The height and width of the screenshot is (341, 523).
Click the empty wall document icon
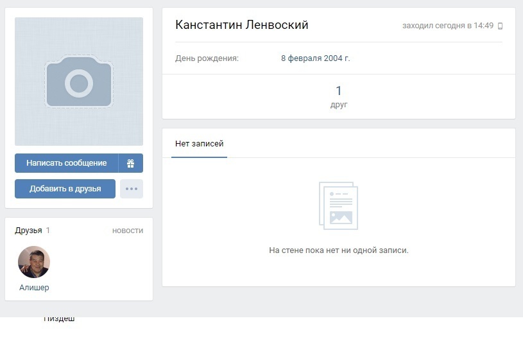[x=338, y=205]
